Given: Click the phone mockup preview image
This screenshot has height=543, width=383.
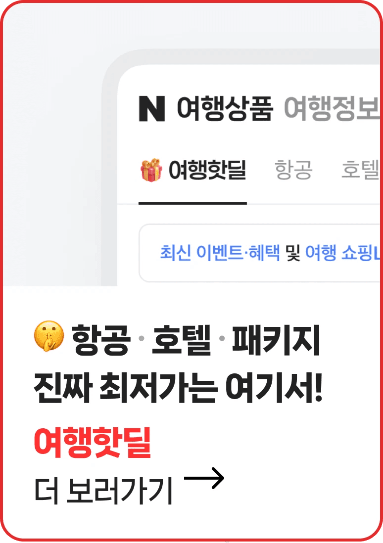Looking at the screenshot, I should pos(240,168).
